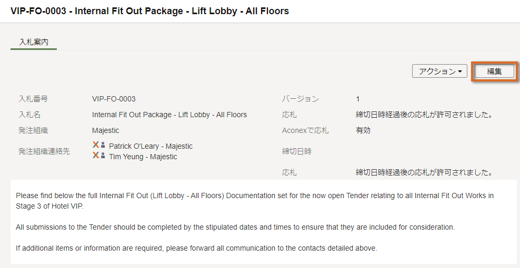The height and width of the screenshot is (268, 520).
Task: Select contact Patrick O'Leary - Majestic
Action: click(151, 146)
